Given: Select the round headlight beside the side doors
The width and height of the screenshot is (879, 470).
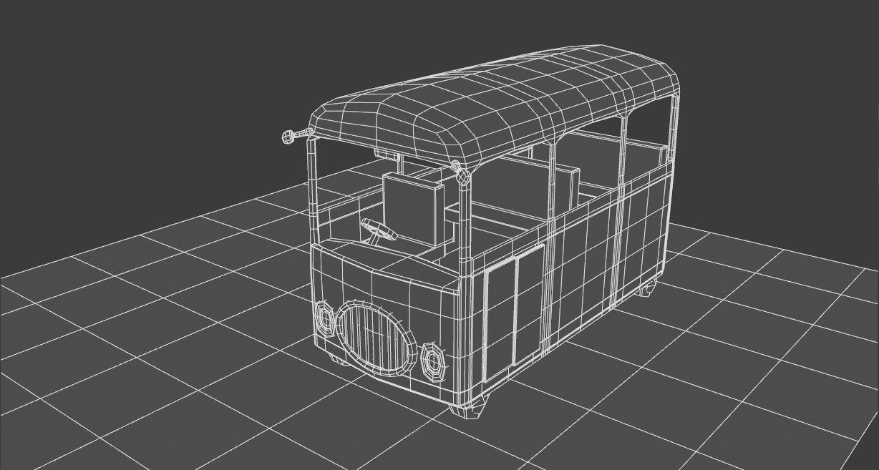Looking at the screenshot, I should point(434,362).
